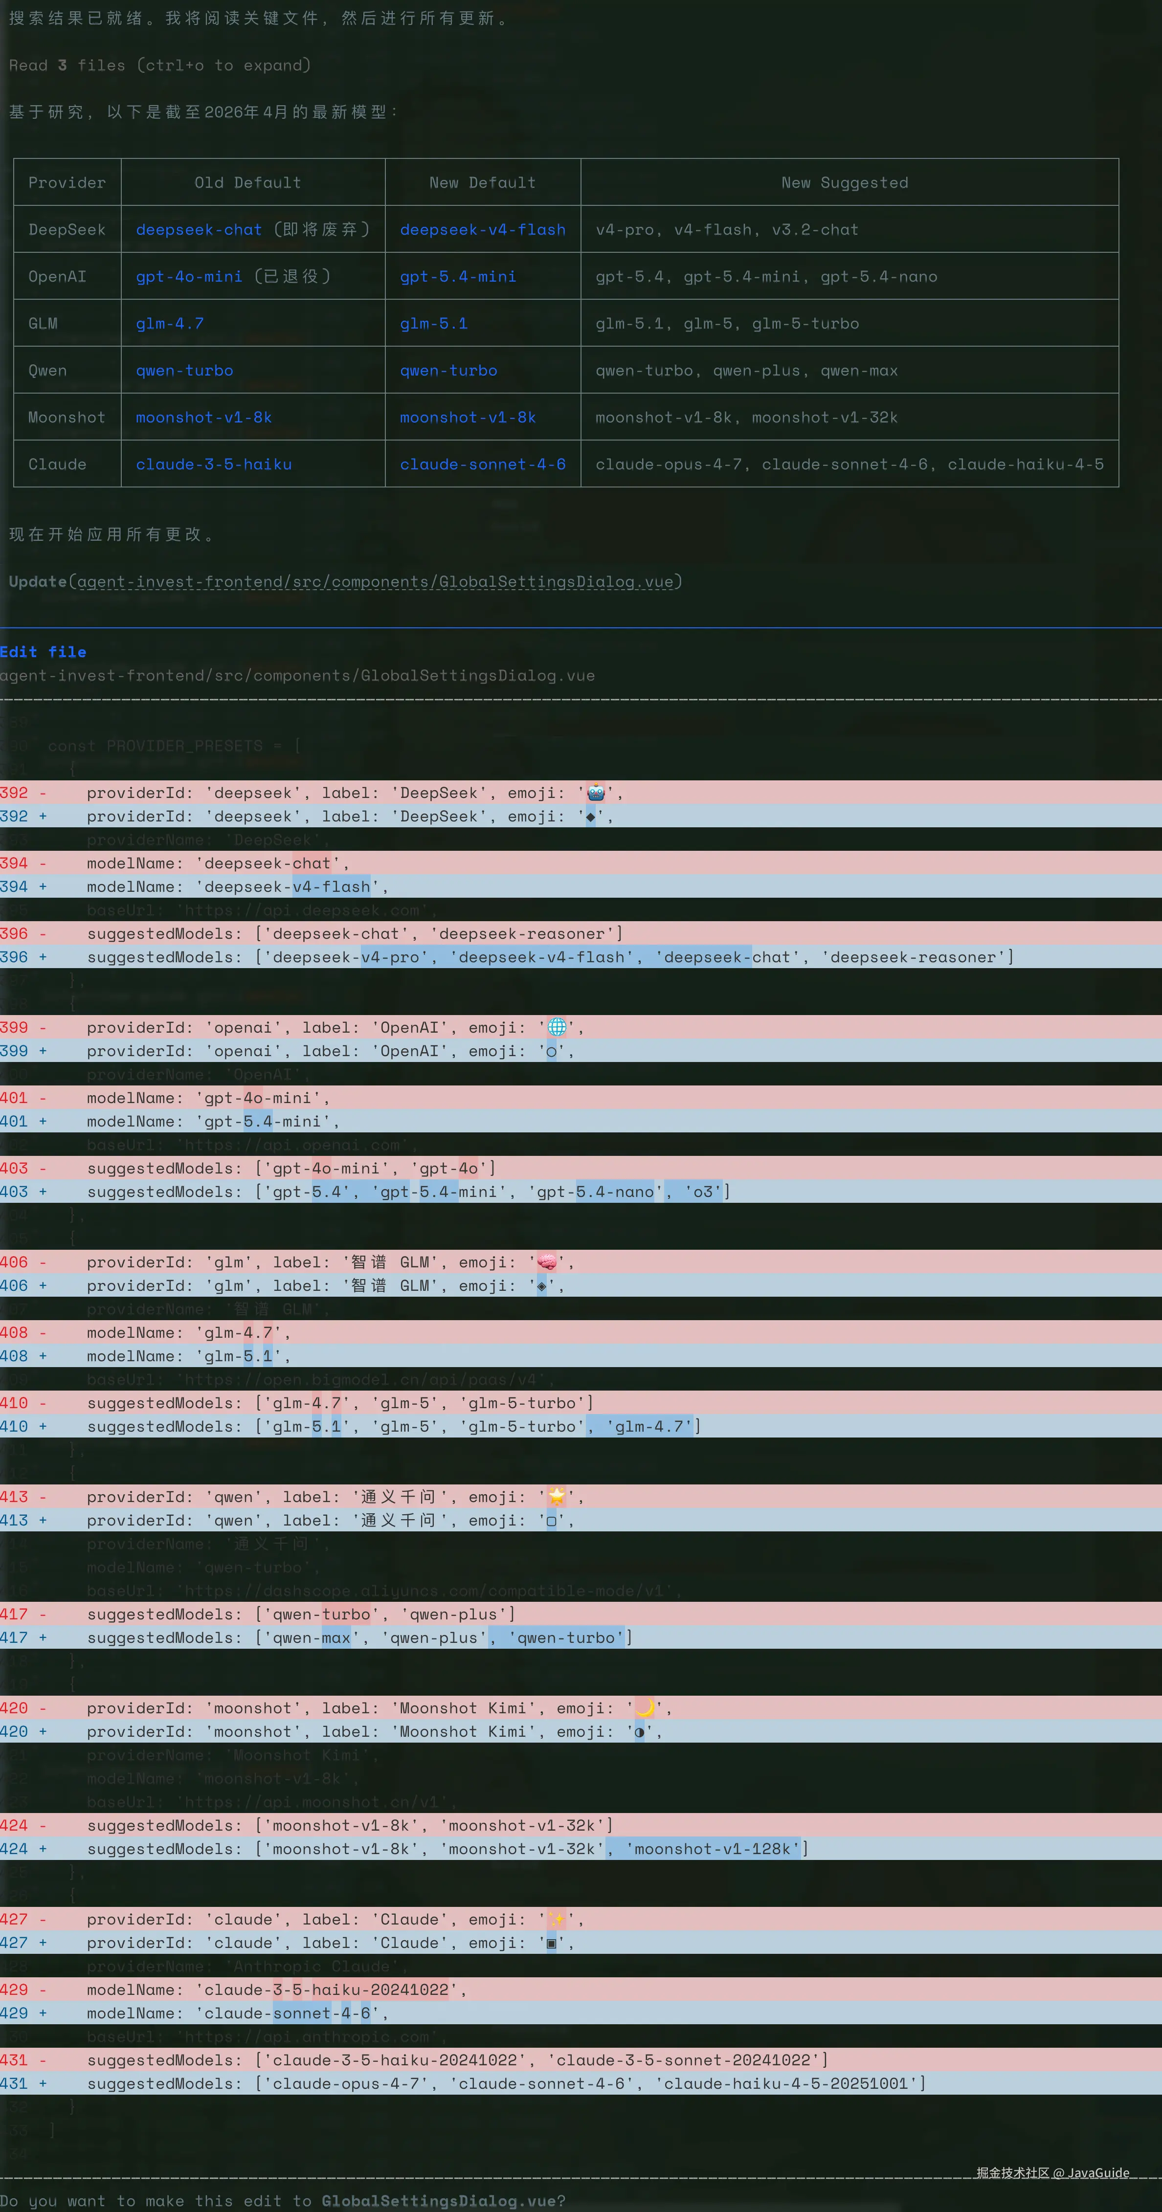The width and height of the screenshot is (1162, 2212).
Task: Click the star emoji in the qwen removed line
Action: (557, 1497)
